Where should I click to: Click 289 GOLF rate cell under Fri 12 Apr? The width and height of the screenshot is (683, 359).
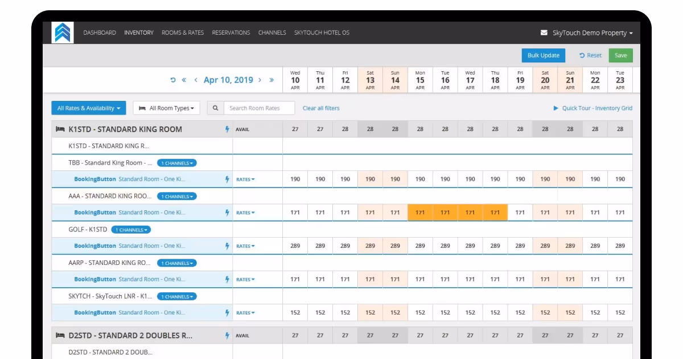345,246
